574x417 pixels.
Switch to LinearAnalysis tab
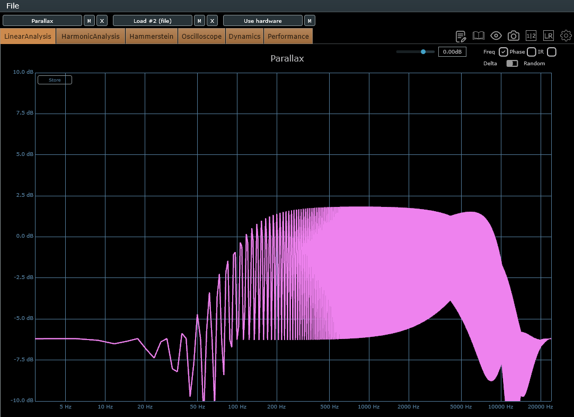[28, 36]
